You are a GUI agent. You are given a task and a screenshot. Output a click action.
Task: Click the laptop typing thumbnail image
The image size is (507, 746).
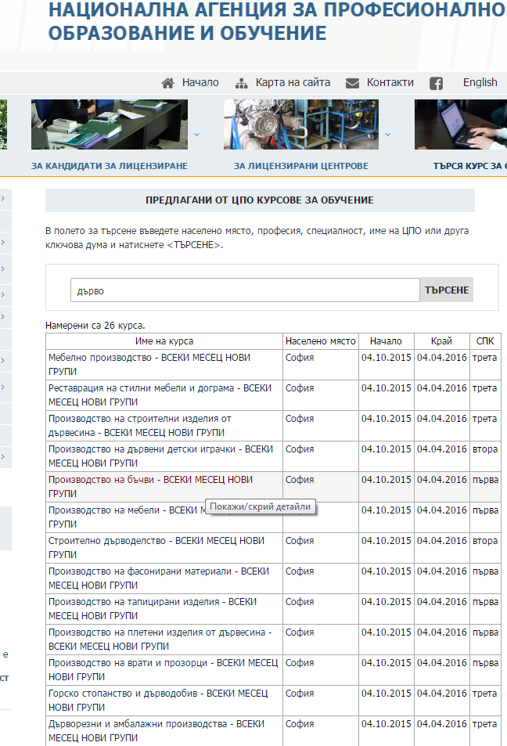point(461,124)
